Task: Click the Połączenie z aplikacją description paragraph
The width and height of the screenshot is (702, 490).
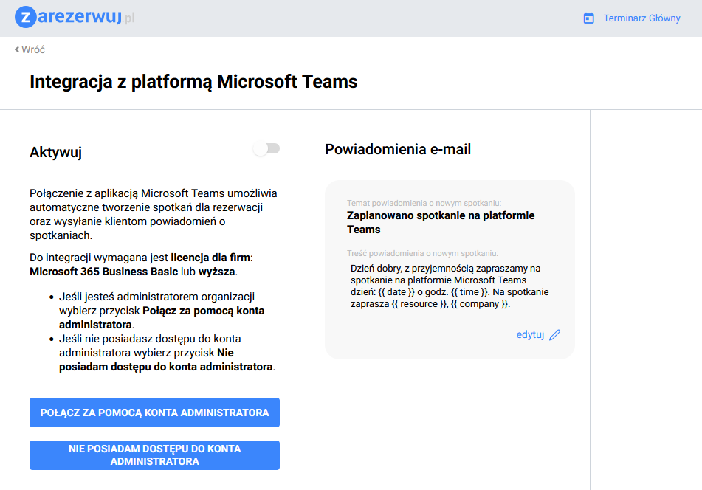Action: coord(154,214)
